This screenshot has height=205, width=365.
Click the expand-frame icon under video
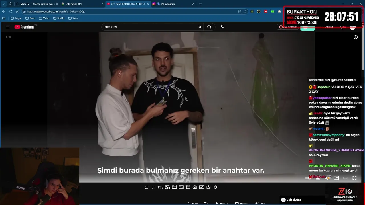[x=181, y=187]
